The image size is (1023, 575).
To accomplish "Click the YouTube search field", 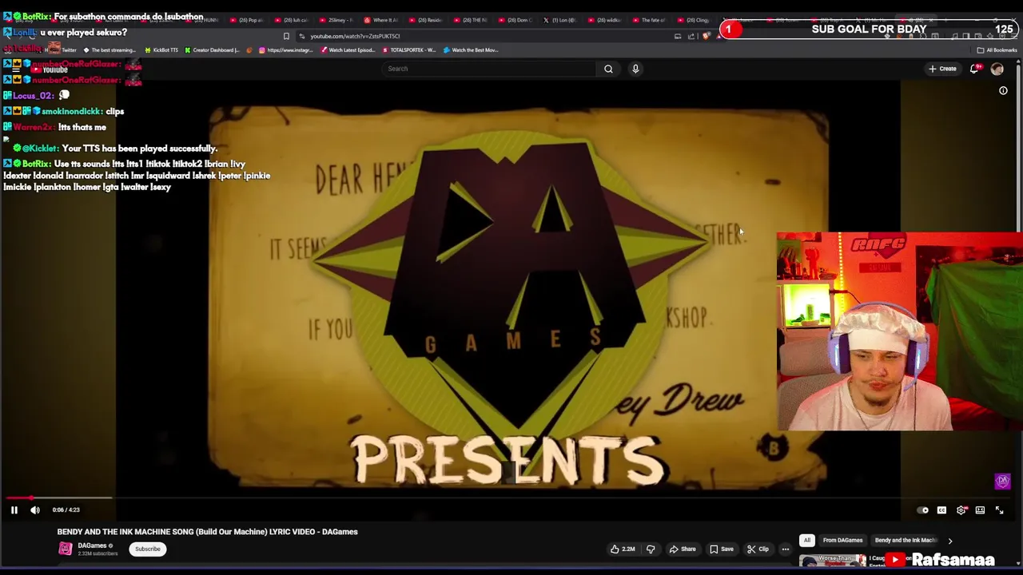I will click(489, 69).
